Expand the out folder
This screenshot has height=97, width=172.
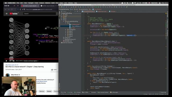(x=62, y=16)
